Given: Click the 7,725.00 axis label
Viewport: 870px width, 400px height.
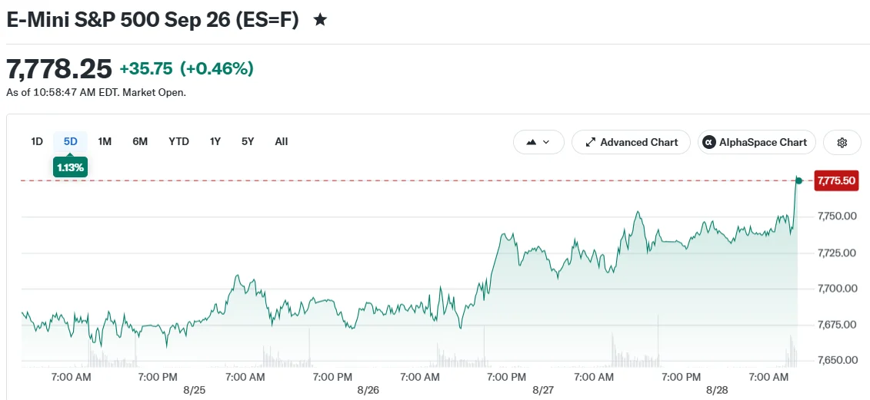Looking at the screenshot, I should coord(837,253).
